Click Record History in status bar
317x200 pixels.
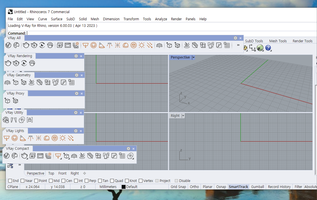click(x=279, y=187)
